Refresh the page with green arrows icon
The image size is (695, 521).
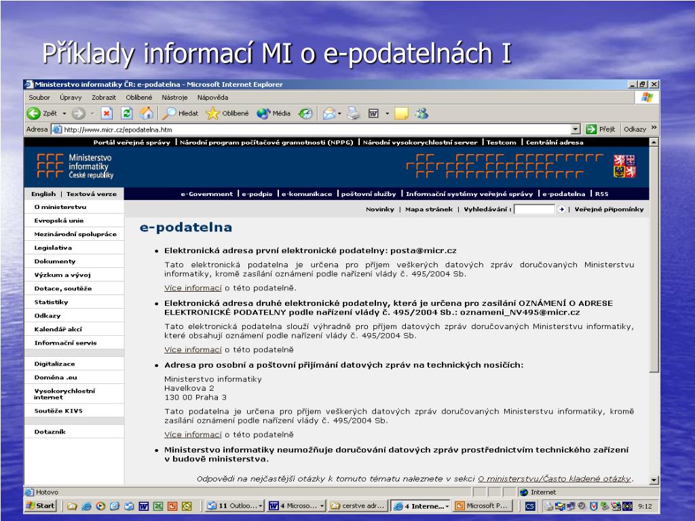click(127, 113)
